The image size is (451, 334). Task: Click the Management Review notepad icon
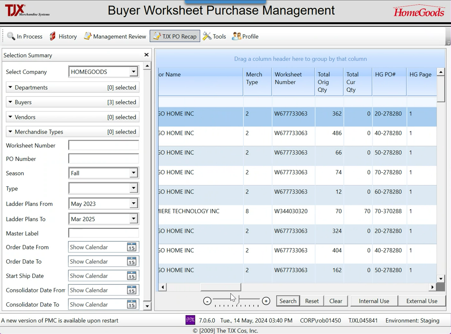tap(88, 36)
